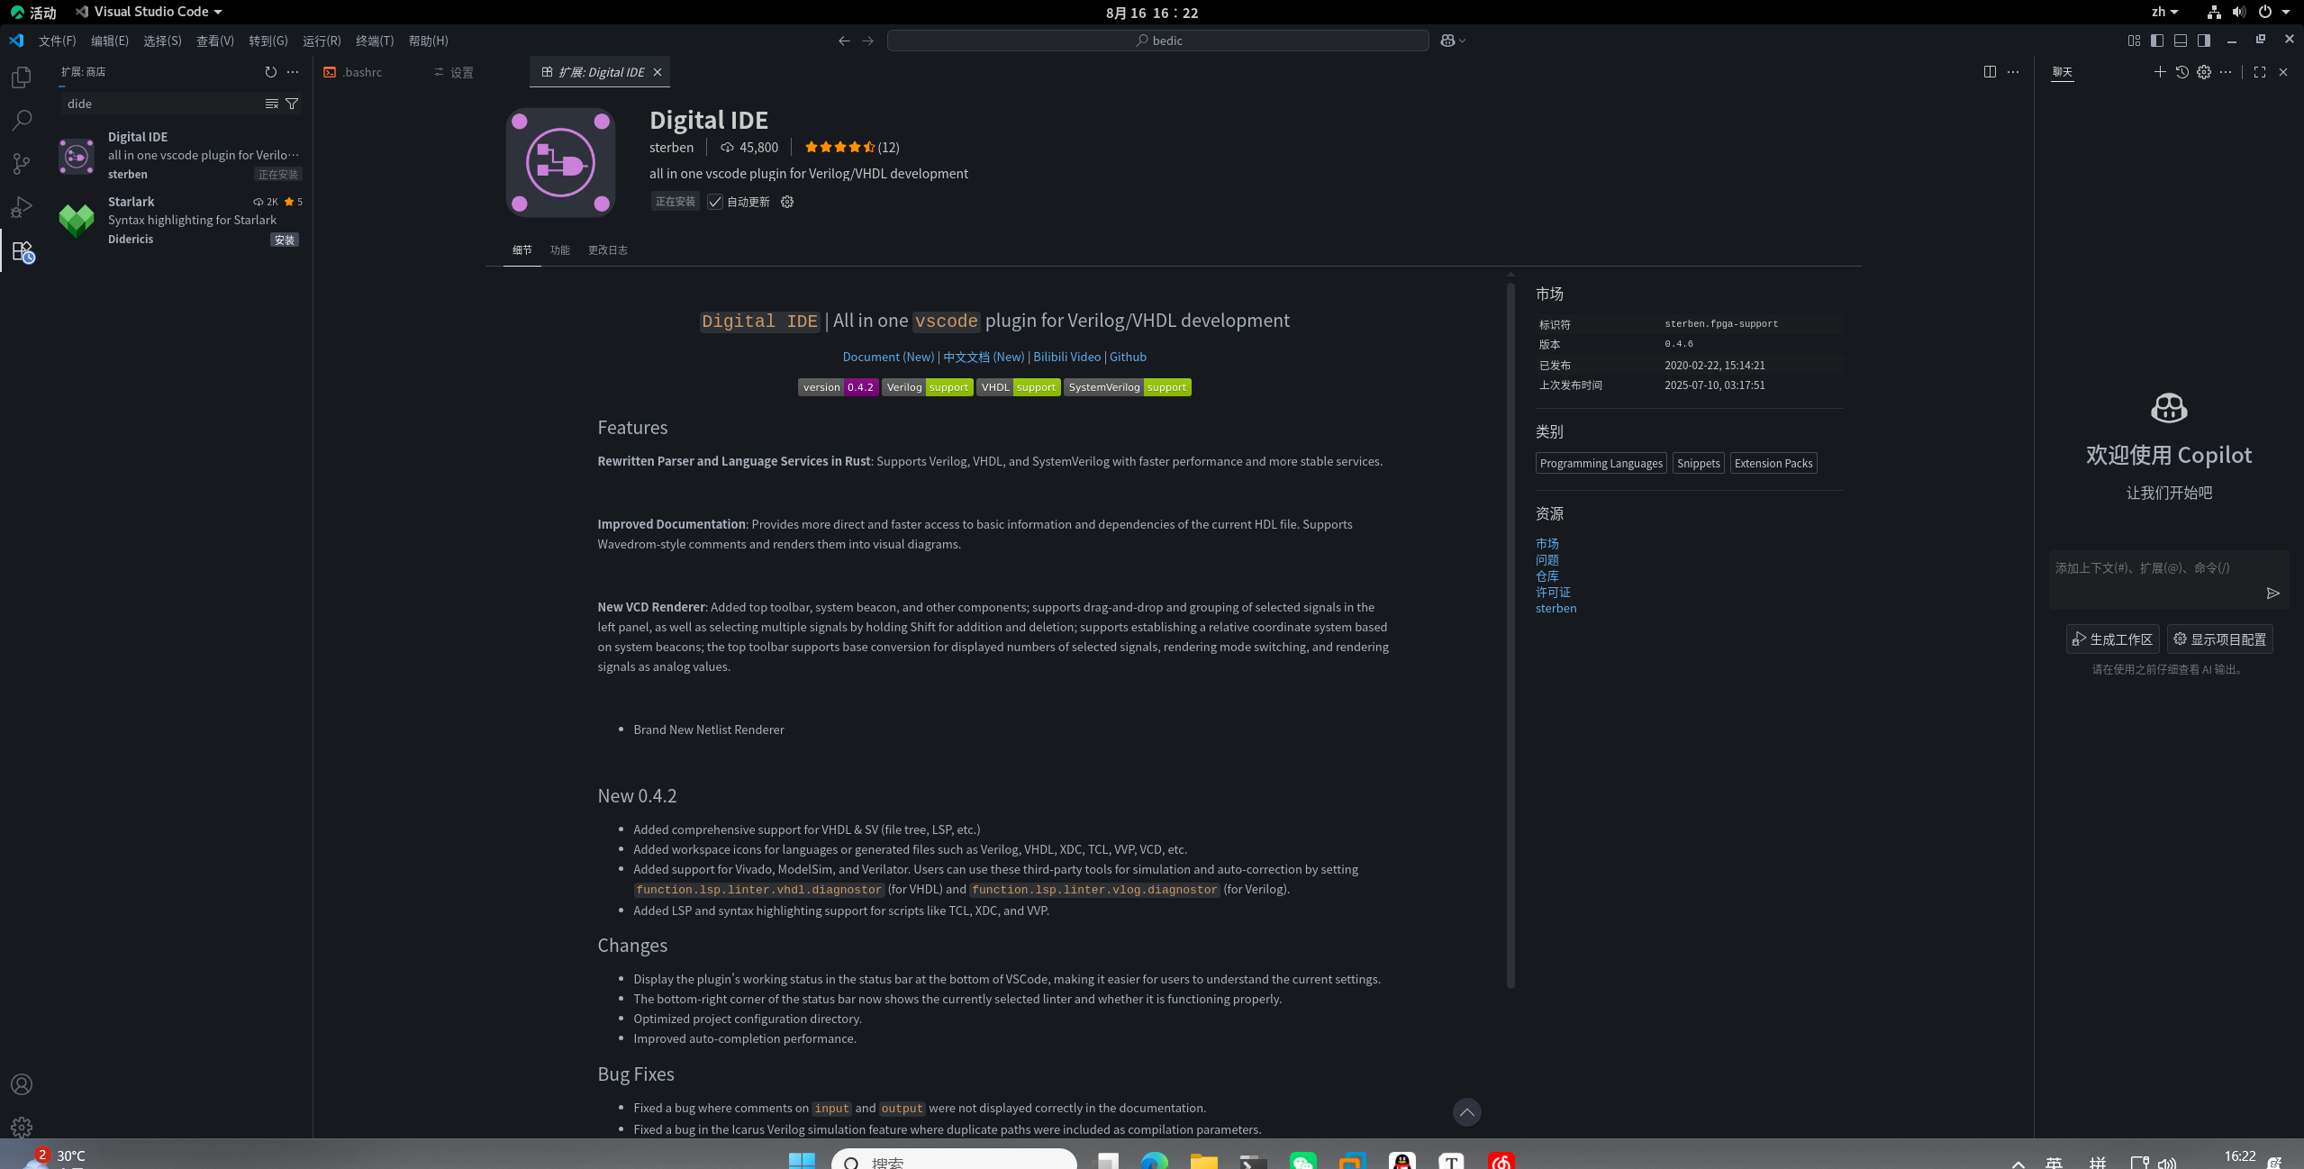Viewport: 2304px width, 1169px height.
Task: Open the zh input language dropdown
Action: (2163, 12)
